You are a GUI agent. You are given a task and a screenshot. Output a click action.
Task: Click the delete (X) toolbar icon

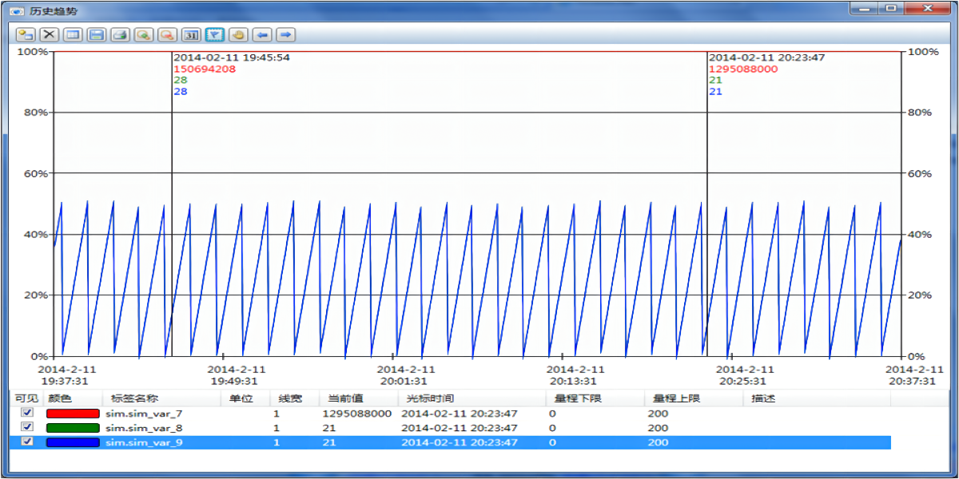click(50, 34)
